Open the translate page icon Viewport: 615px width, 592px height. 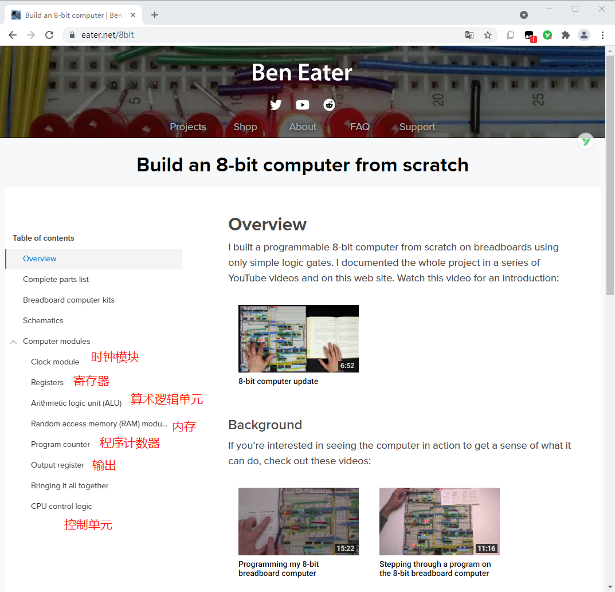tap(469, 35)
